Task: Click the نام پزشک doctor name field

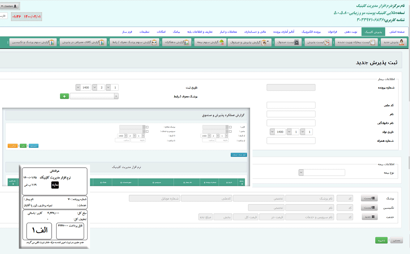Action: (x=310, y=198)
